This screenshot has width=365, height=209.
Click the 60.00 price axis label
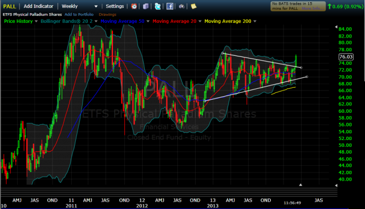point(345,111)
